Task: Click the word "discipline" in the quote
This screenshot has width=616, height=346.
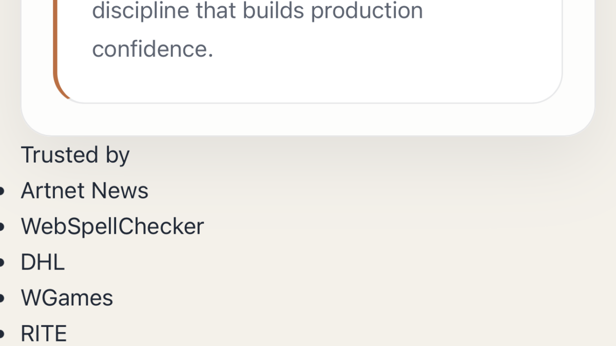Action: tap(140, 11)
